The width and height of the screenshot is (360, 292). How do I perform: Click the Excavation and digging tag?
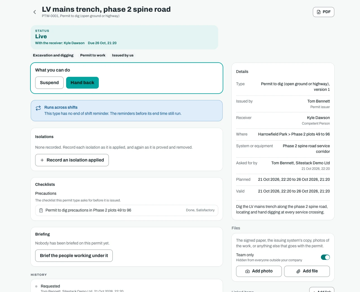coord(53,55)
